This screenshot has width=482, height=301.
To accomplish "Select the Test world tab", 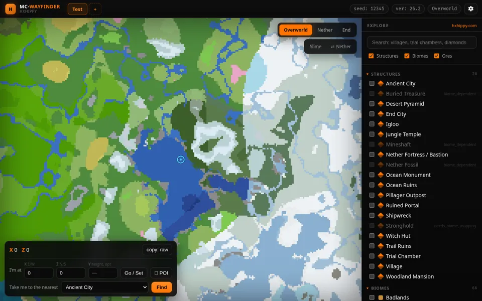I will [77, 9].
